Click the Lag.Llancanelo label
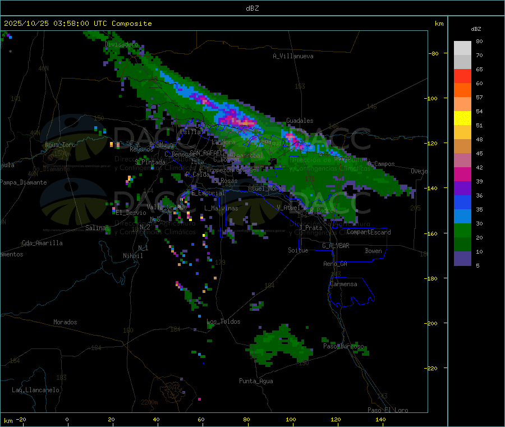 click(36, 390)
